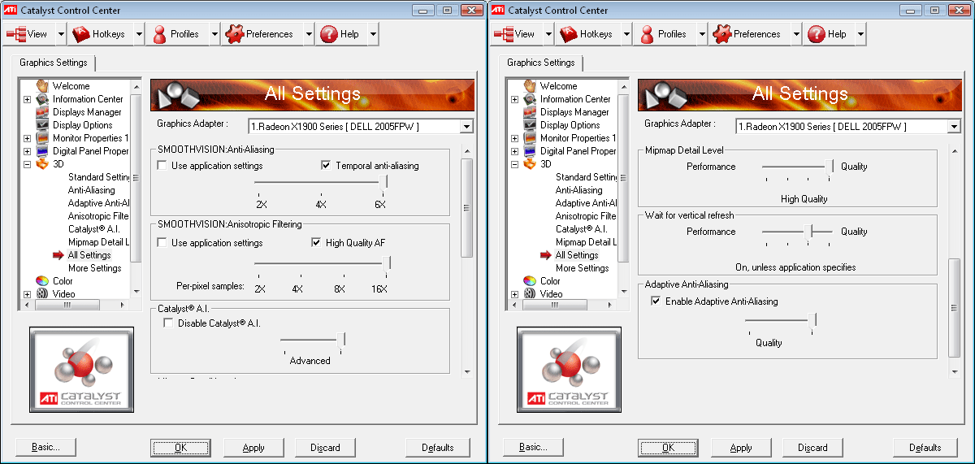Open Preferences dropdown arrow in right window
Viewport: 975px width, 464px height.
(x=796, y=34)
